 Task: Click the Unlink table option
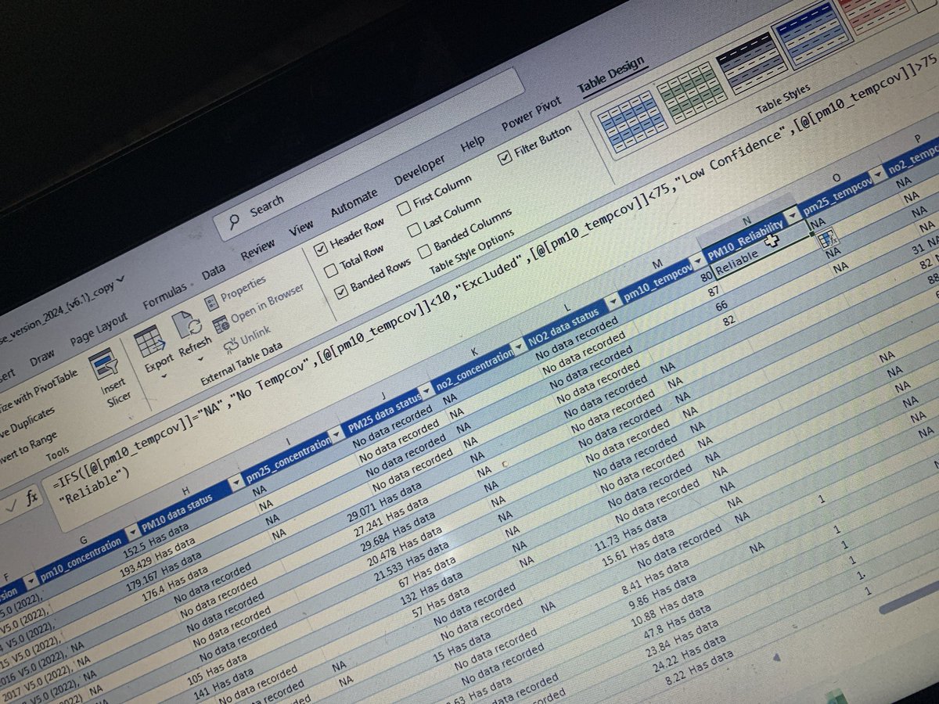[x=246, y=338]
